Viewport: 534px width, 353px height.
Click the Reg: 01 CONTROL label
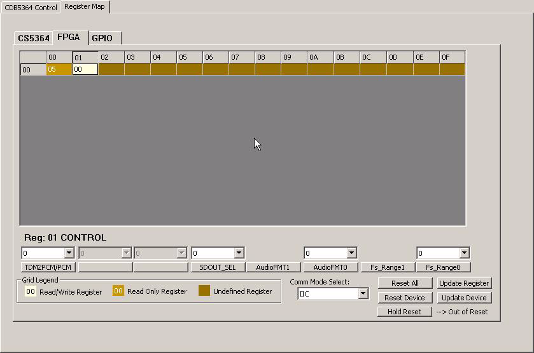pyautogui.click(x=65, y=237)
